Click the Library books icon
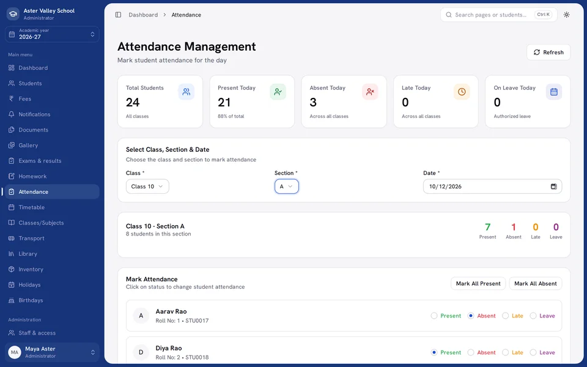587x367 pixels. (12, 254)
